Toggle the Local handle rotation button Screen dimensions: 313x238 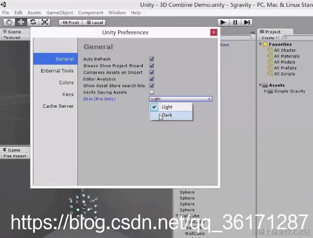pos(94,23)
